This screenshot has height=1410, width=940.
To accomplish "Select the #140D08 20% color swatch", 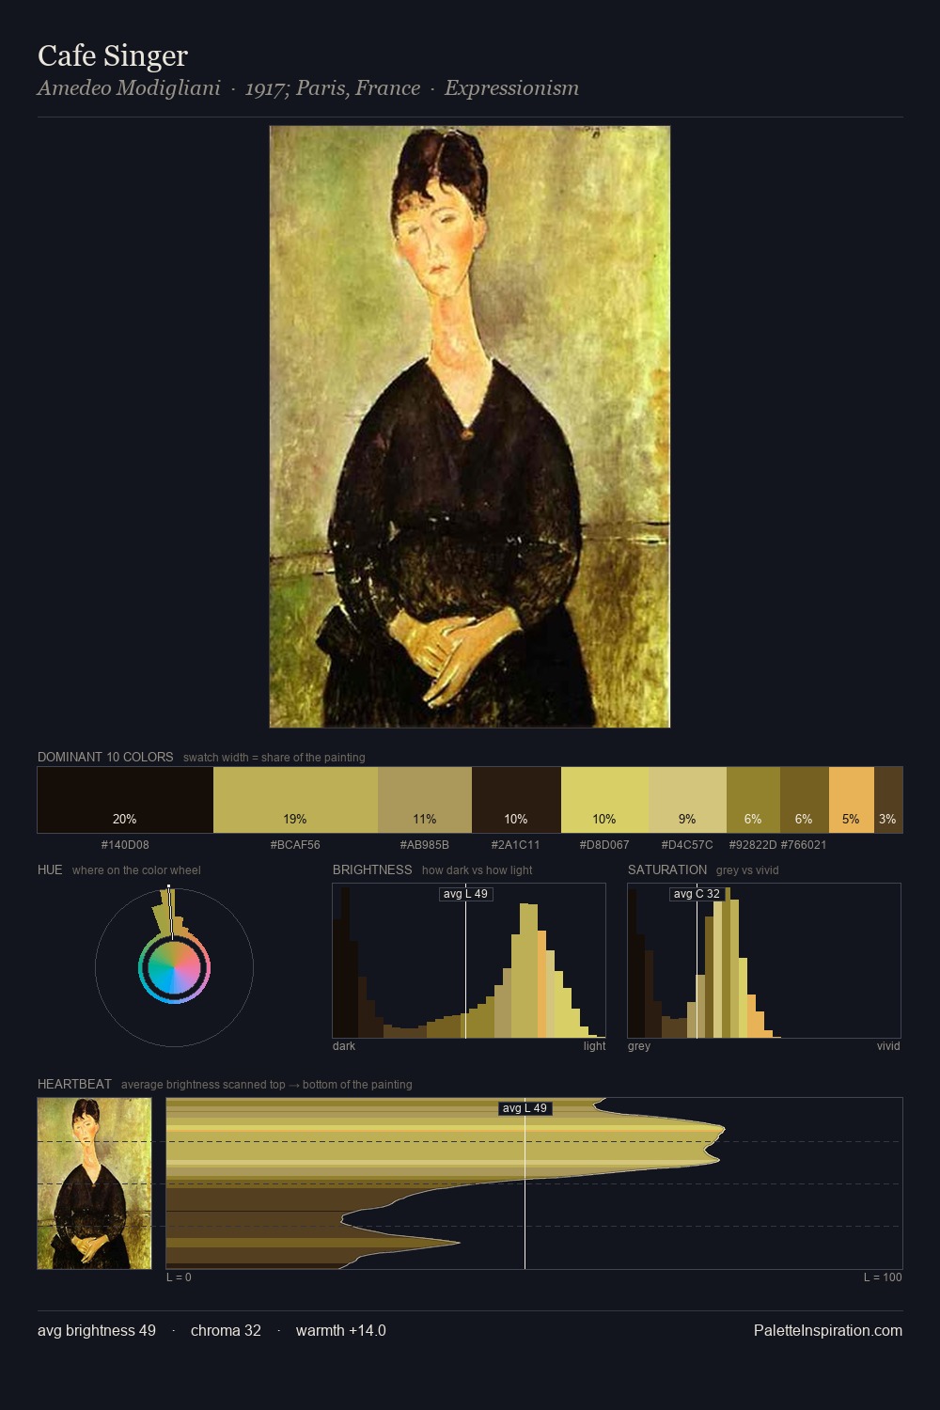I will point(125,800).
